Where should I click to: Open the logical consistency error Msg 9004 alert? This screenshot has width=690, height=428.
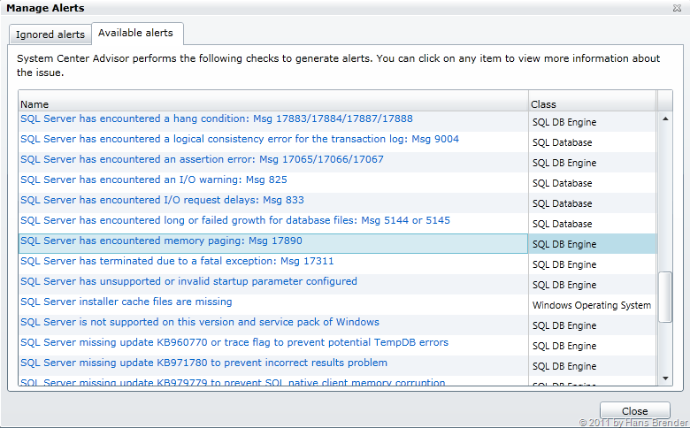pos(239,139)
